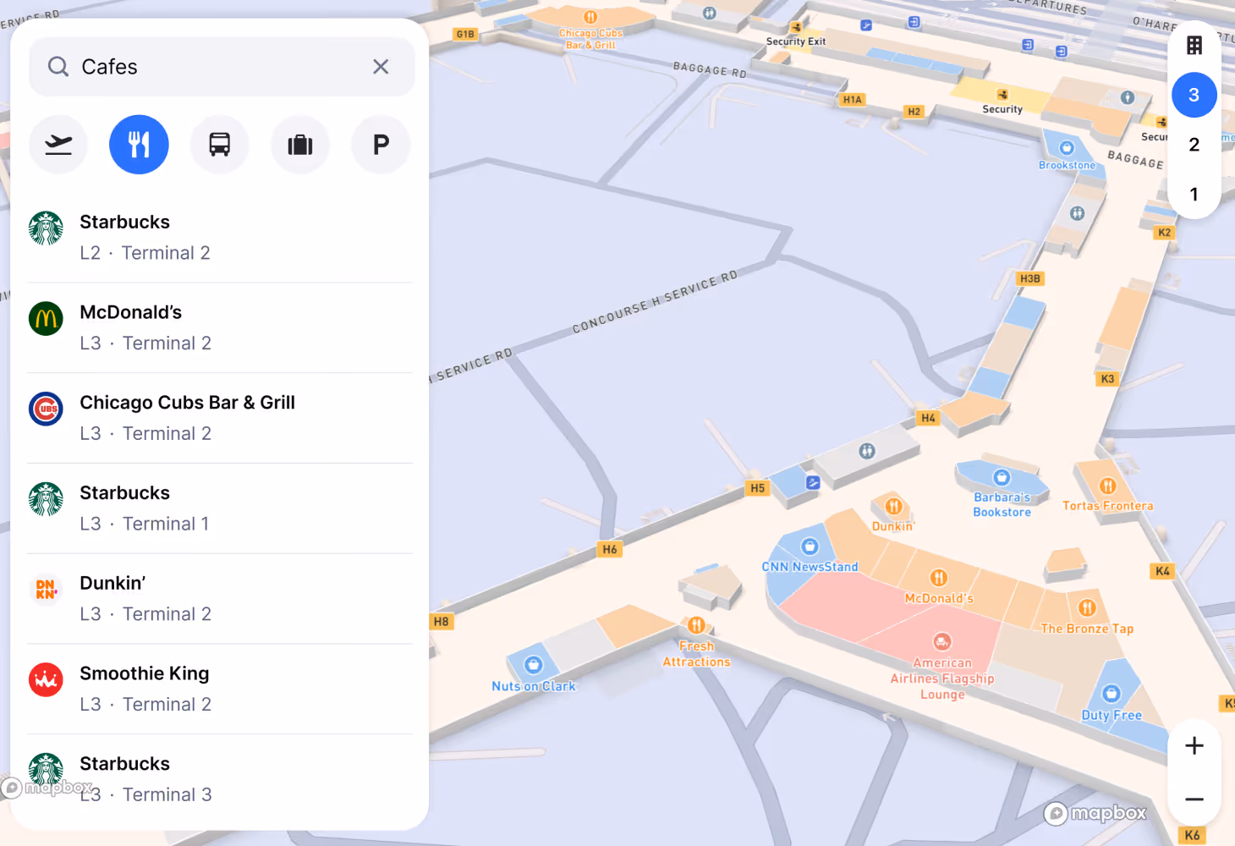This screenshot has height=846, width=1235.
Task: Select the parking category filter
Action: pos(381,145)
